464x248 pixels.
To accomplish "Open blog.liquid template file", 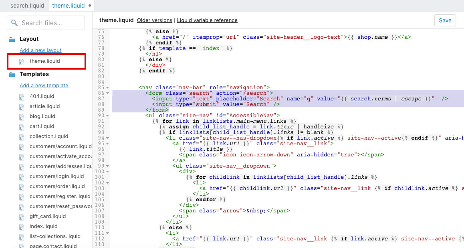I will pos(42,116).
